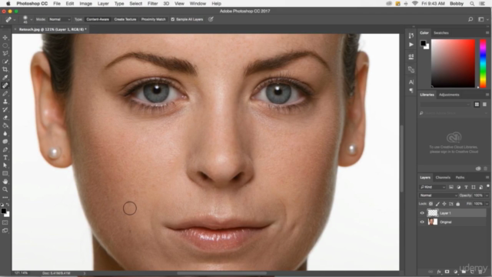Select the Zoom tool

point(5,190)
